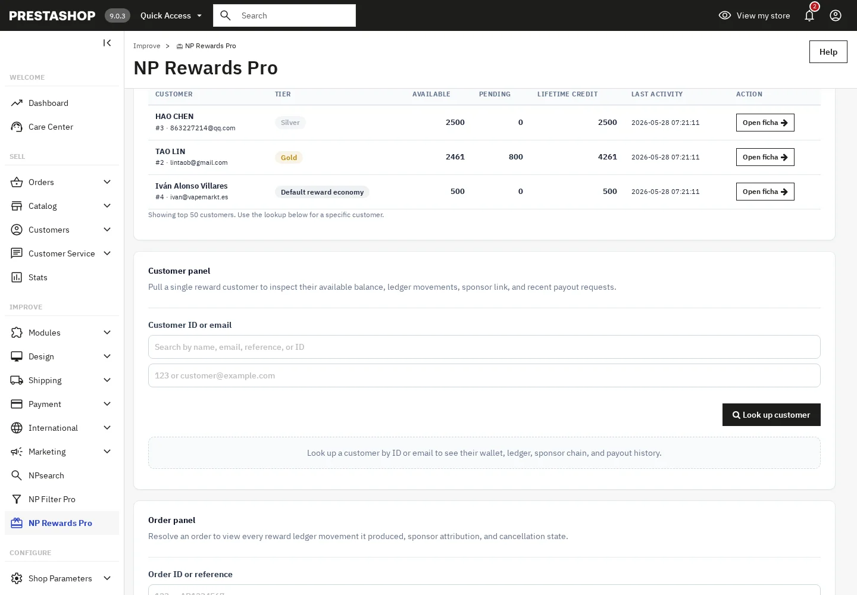Expand the Customers submenu chevron
Viewport: 857px width, 595px height.
pyautogui.click(x=107, y=230)
